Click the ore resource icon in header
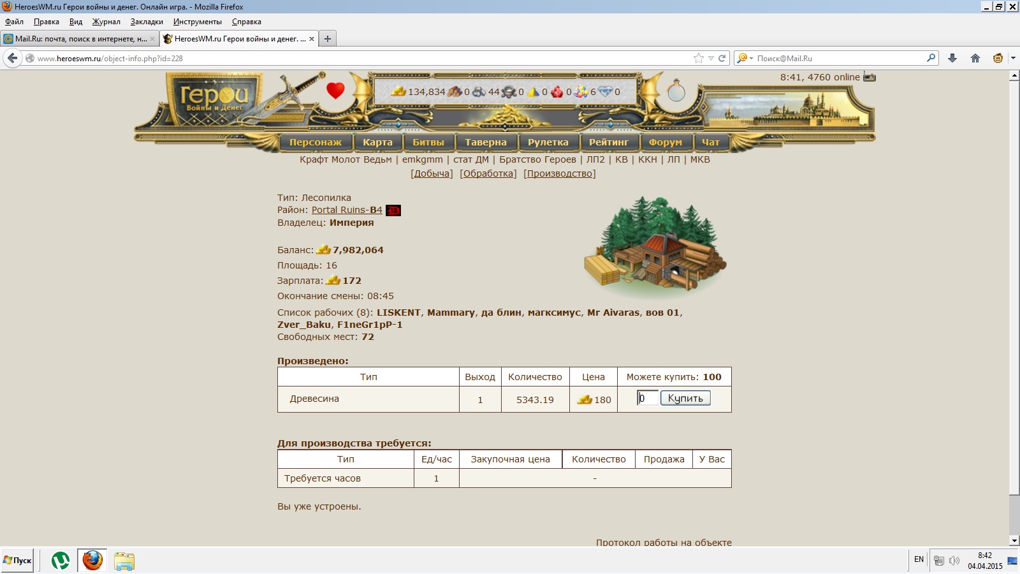Image resolution: width=1020 pixels, height=574 pixels. [479, 92]
